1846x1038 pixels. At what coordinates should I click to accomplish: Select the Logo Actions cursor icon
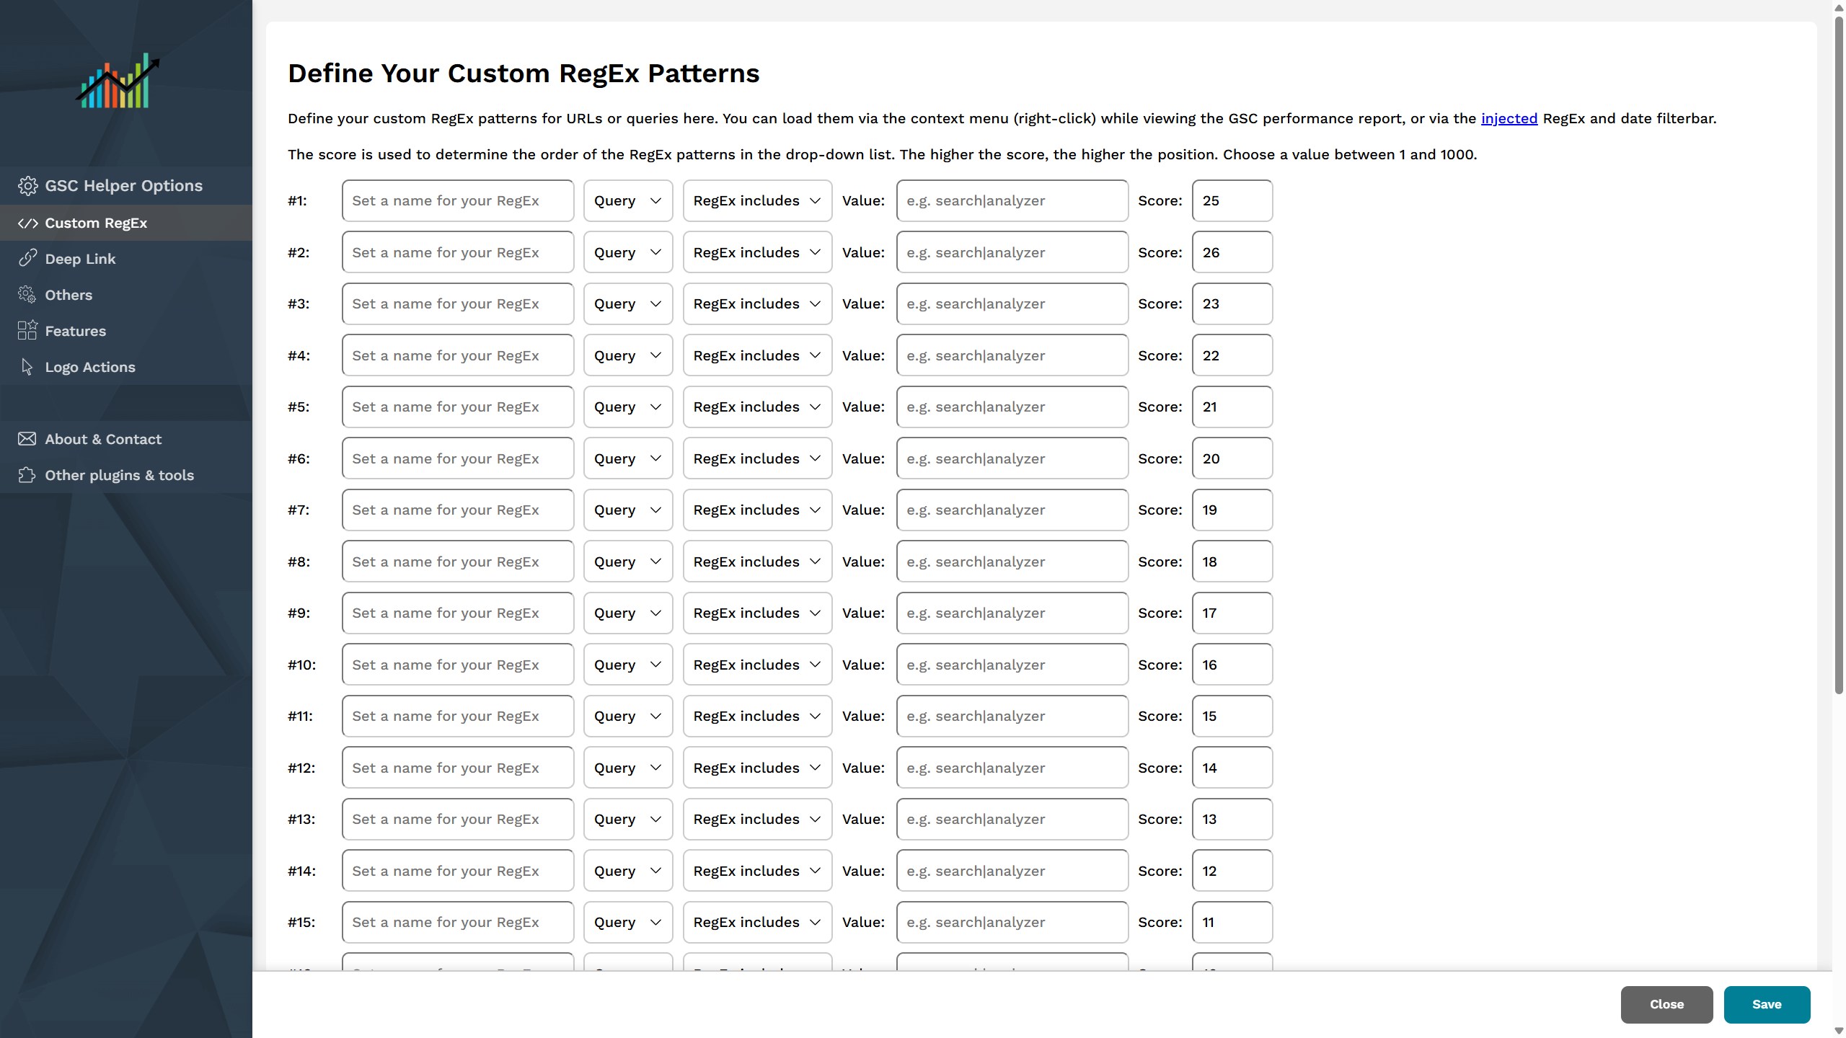26,366
